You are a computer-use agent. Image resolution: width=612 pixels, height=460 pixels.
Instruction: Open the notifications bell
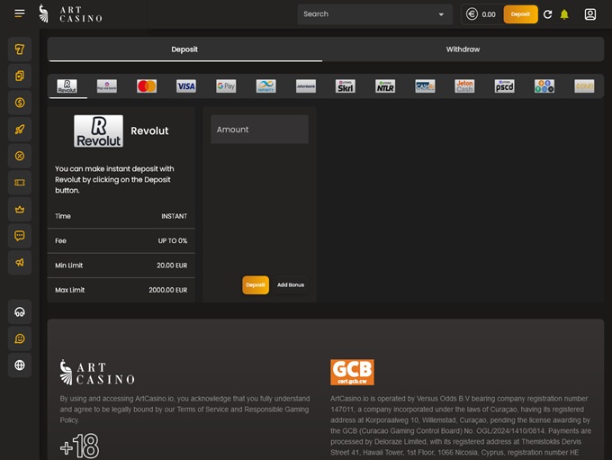coord(564,14)
